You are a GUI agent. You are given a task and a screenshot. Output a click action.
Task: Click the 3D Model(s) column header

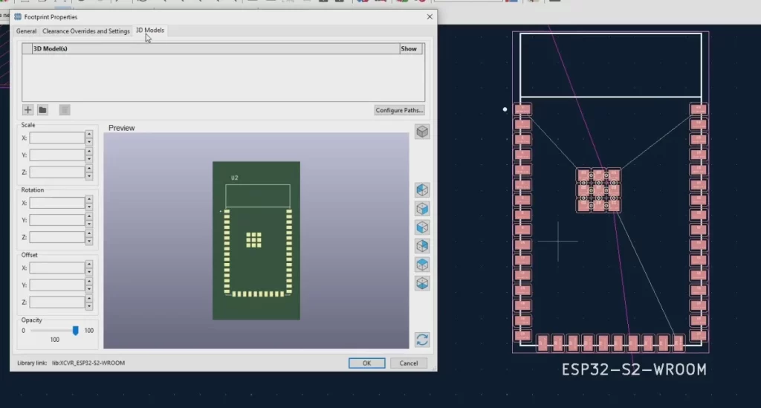pos(216,48)
